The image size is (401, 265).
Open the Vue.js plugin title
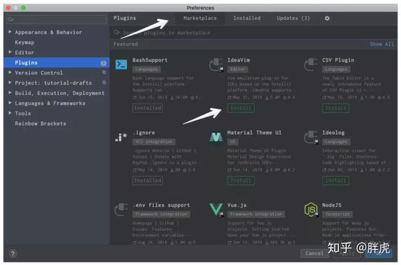click(x=237, y=206)
